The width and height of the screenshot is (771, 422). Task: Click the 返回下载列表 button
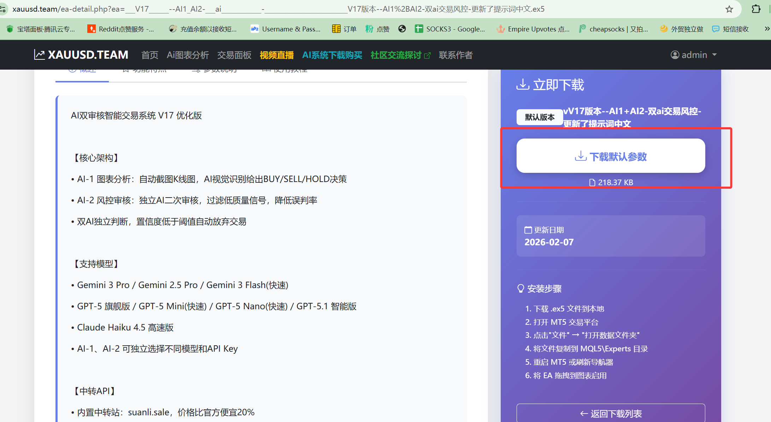[x=611, y=413]
